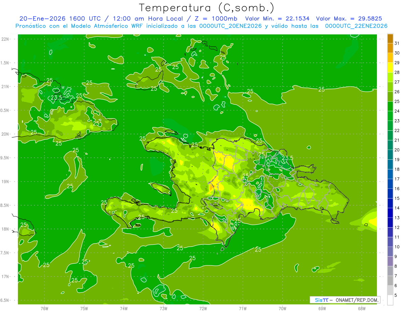Image resolution: width=406 pixels, height=313 pixels.
Task: Click the legend value "28" on the color scale
Action: click(x=397, y=72)
